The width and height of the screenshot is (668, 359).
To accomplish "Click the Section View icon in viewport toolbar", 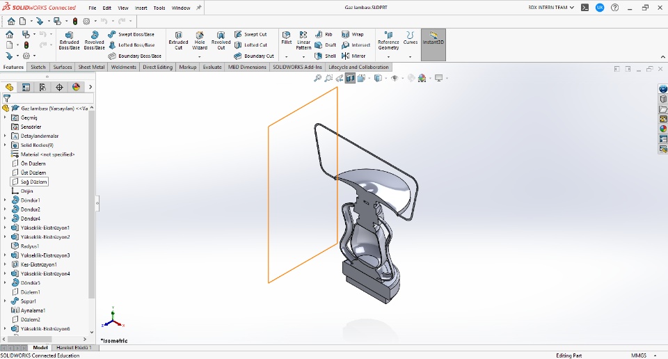I will click(350, 79).
